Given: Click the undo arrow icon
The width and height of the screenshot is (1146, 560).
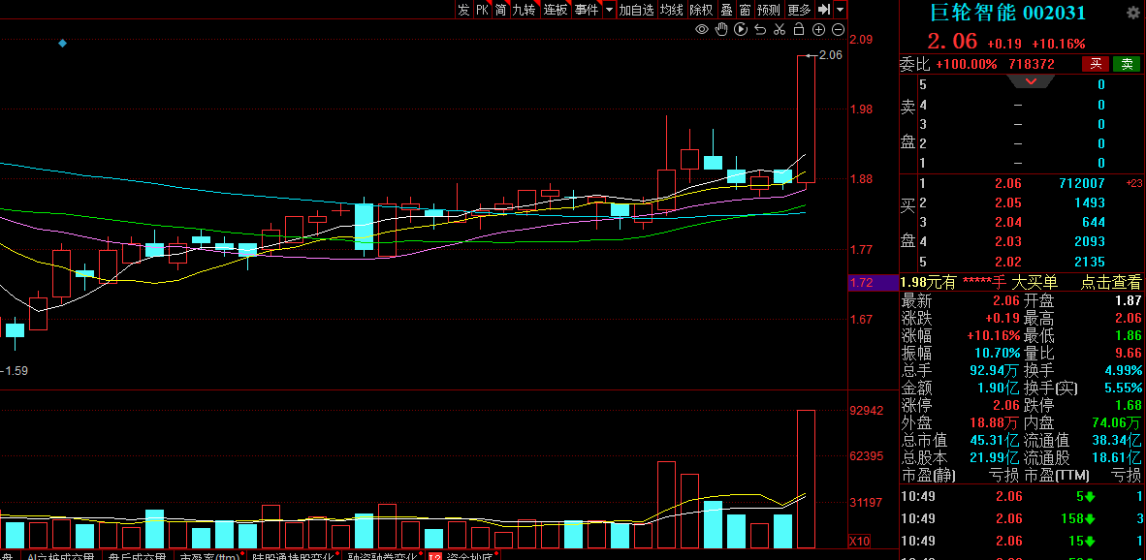Looking at the screenshot, I should point(760,29).
